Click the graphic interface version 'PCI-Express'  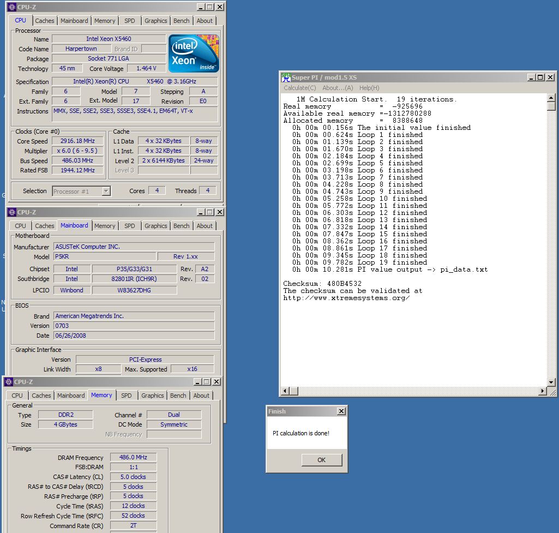145,360
